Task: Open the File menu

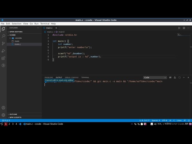Action: pyautogui.click(x=2, y=24)
